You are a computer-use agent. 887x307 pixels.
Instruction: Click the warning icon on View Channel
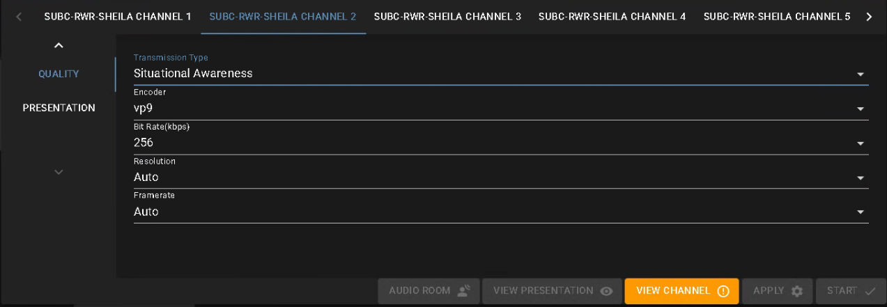click(x=723, y=291)
